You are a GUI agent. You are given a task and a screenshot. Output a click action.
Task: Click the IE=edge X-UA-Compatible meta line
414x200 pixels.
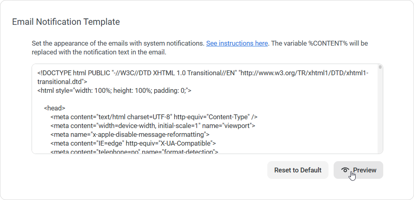pos(133,143)
